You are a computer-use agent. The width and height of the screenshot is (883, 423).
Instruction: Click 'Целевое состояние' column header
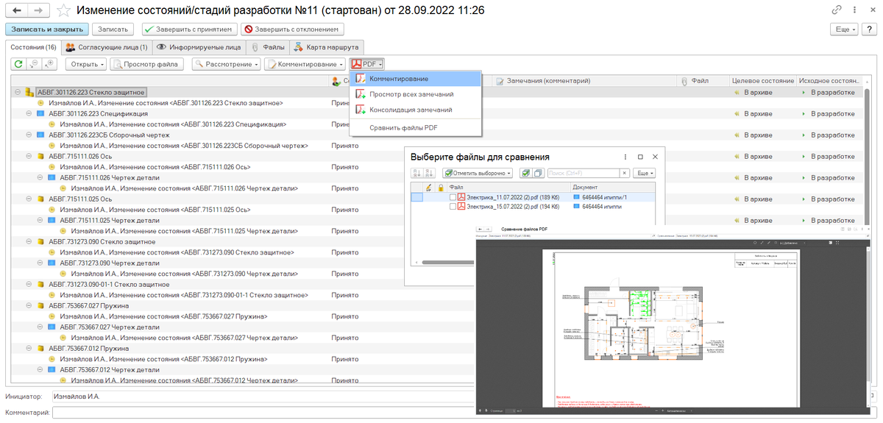coord(763,79)
